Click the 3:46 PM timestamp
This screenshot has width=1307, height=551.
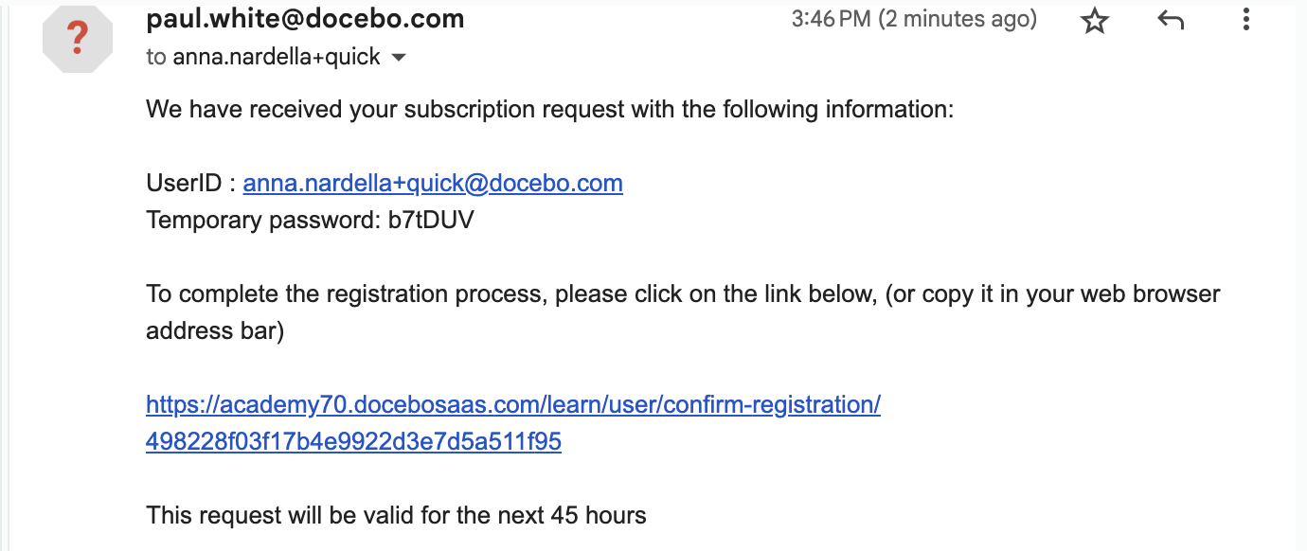(x=831, y=19)
